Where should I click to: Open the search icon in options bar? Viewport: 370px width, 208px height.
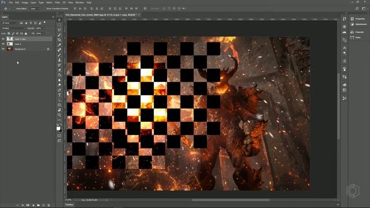[357, 9]
